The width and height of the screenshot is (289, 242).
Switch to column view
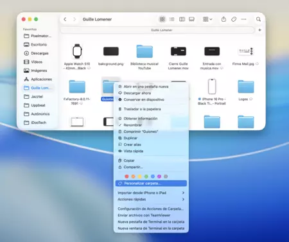(x=182, y=19)
